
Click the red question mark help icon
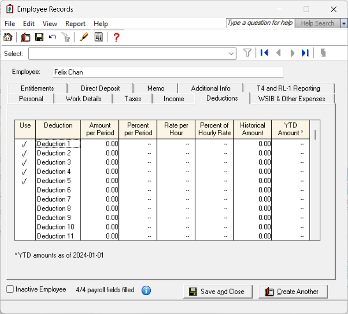coord(116,37)
